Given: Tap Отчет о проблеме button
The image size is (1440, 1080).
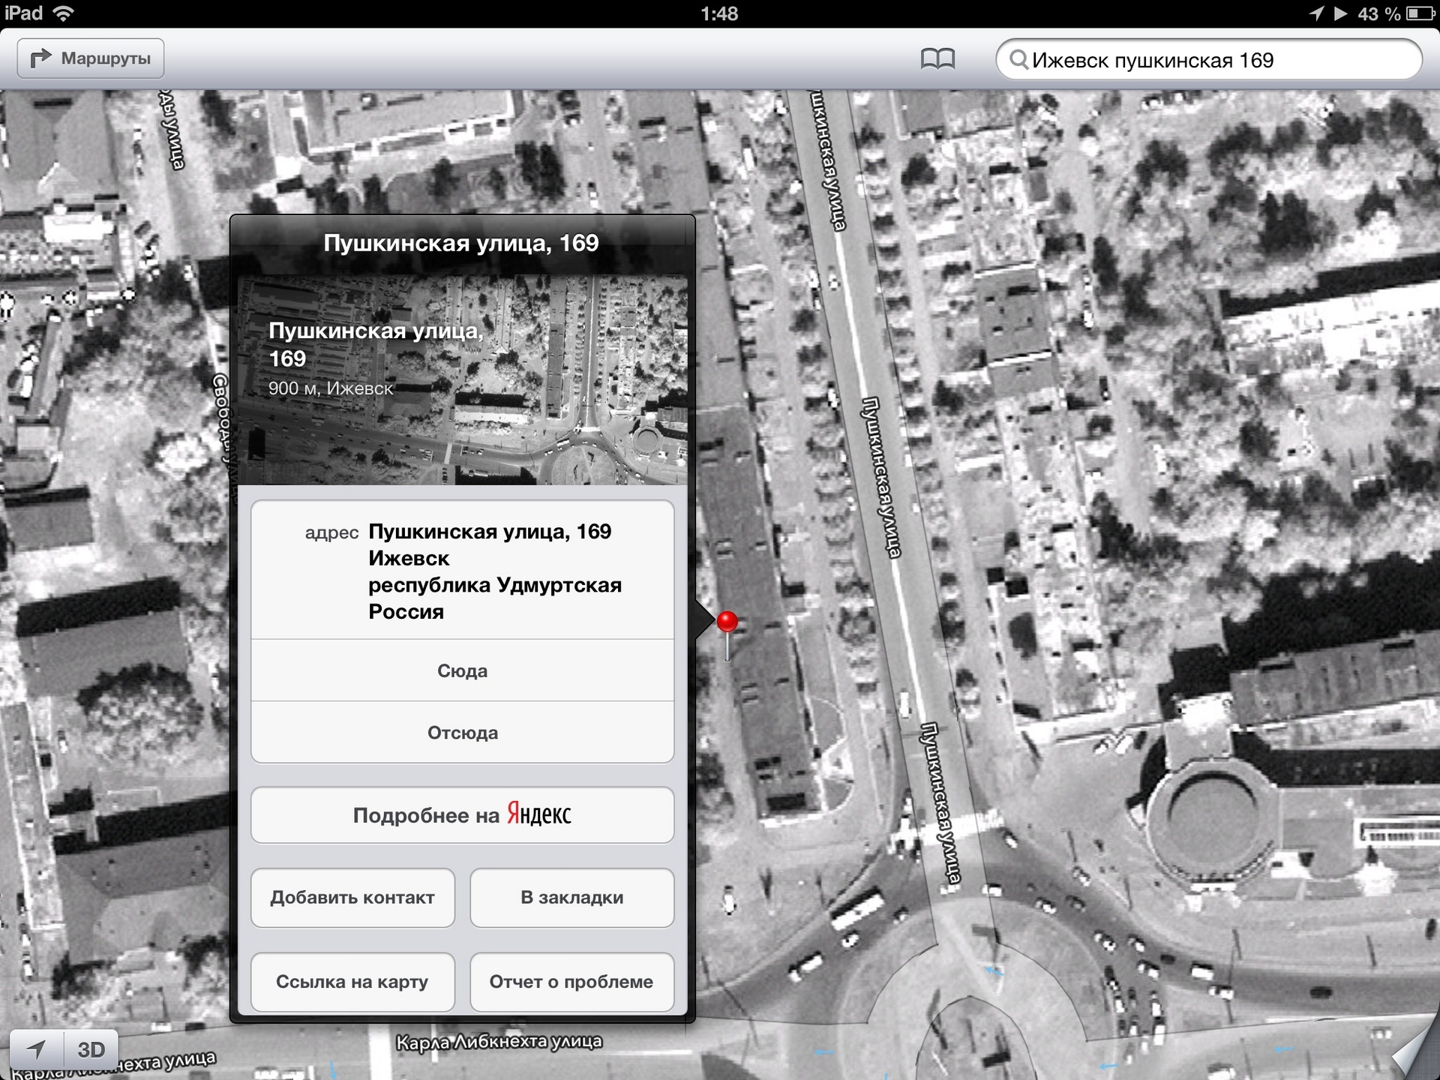Looking at the screenshot, I should [571, 982].
